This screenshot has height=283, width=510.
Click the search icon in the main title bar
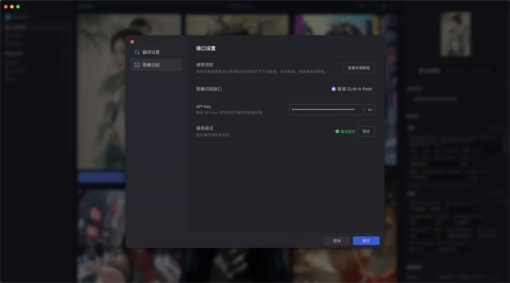tap(361, 6)
